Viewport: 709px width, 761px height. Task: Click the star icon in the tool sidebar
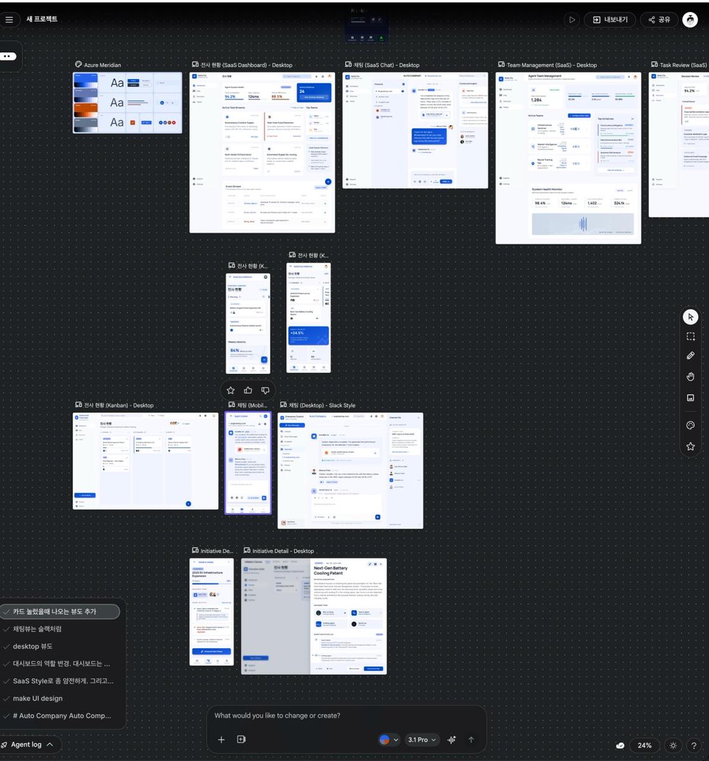pyautogui.click(x=691, y=446)
